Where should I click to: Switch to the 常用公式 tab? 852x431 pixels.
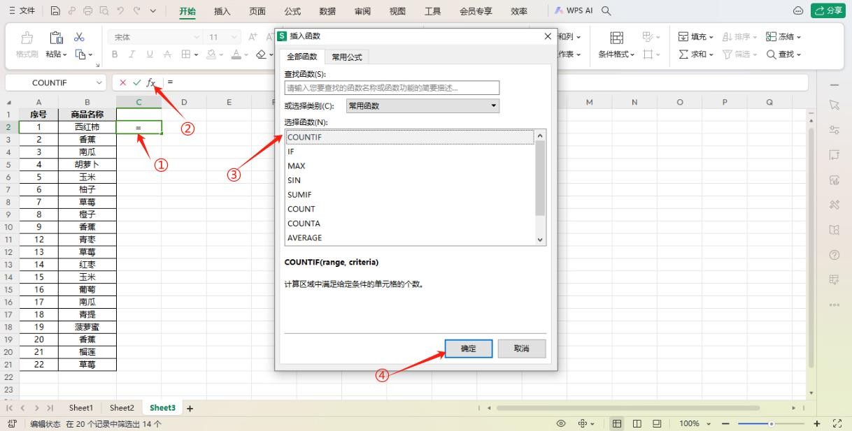[347, 57]
